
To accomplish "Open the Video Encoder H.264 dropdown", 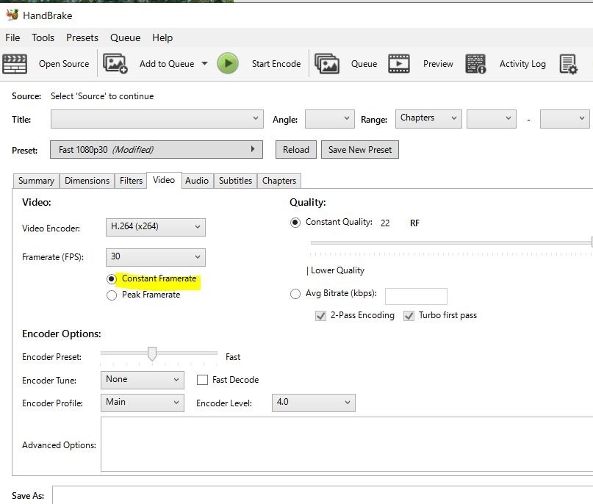I will (156, 227).
